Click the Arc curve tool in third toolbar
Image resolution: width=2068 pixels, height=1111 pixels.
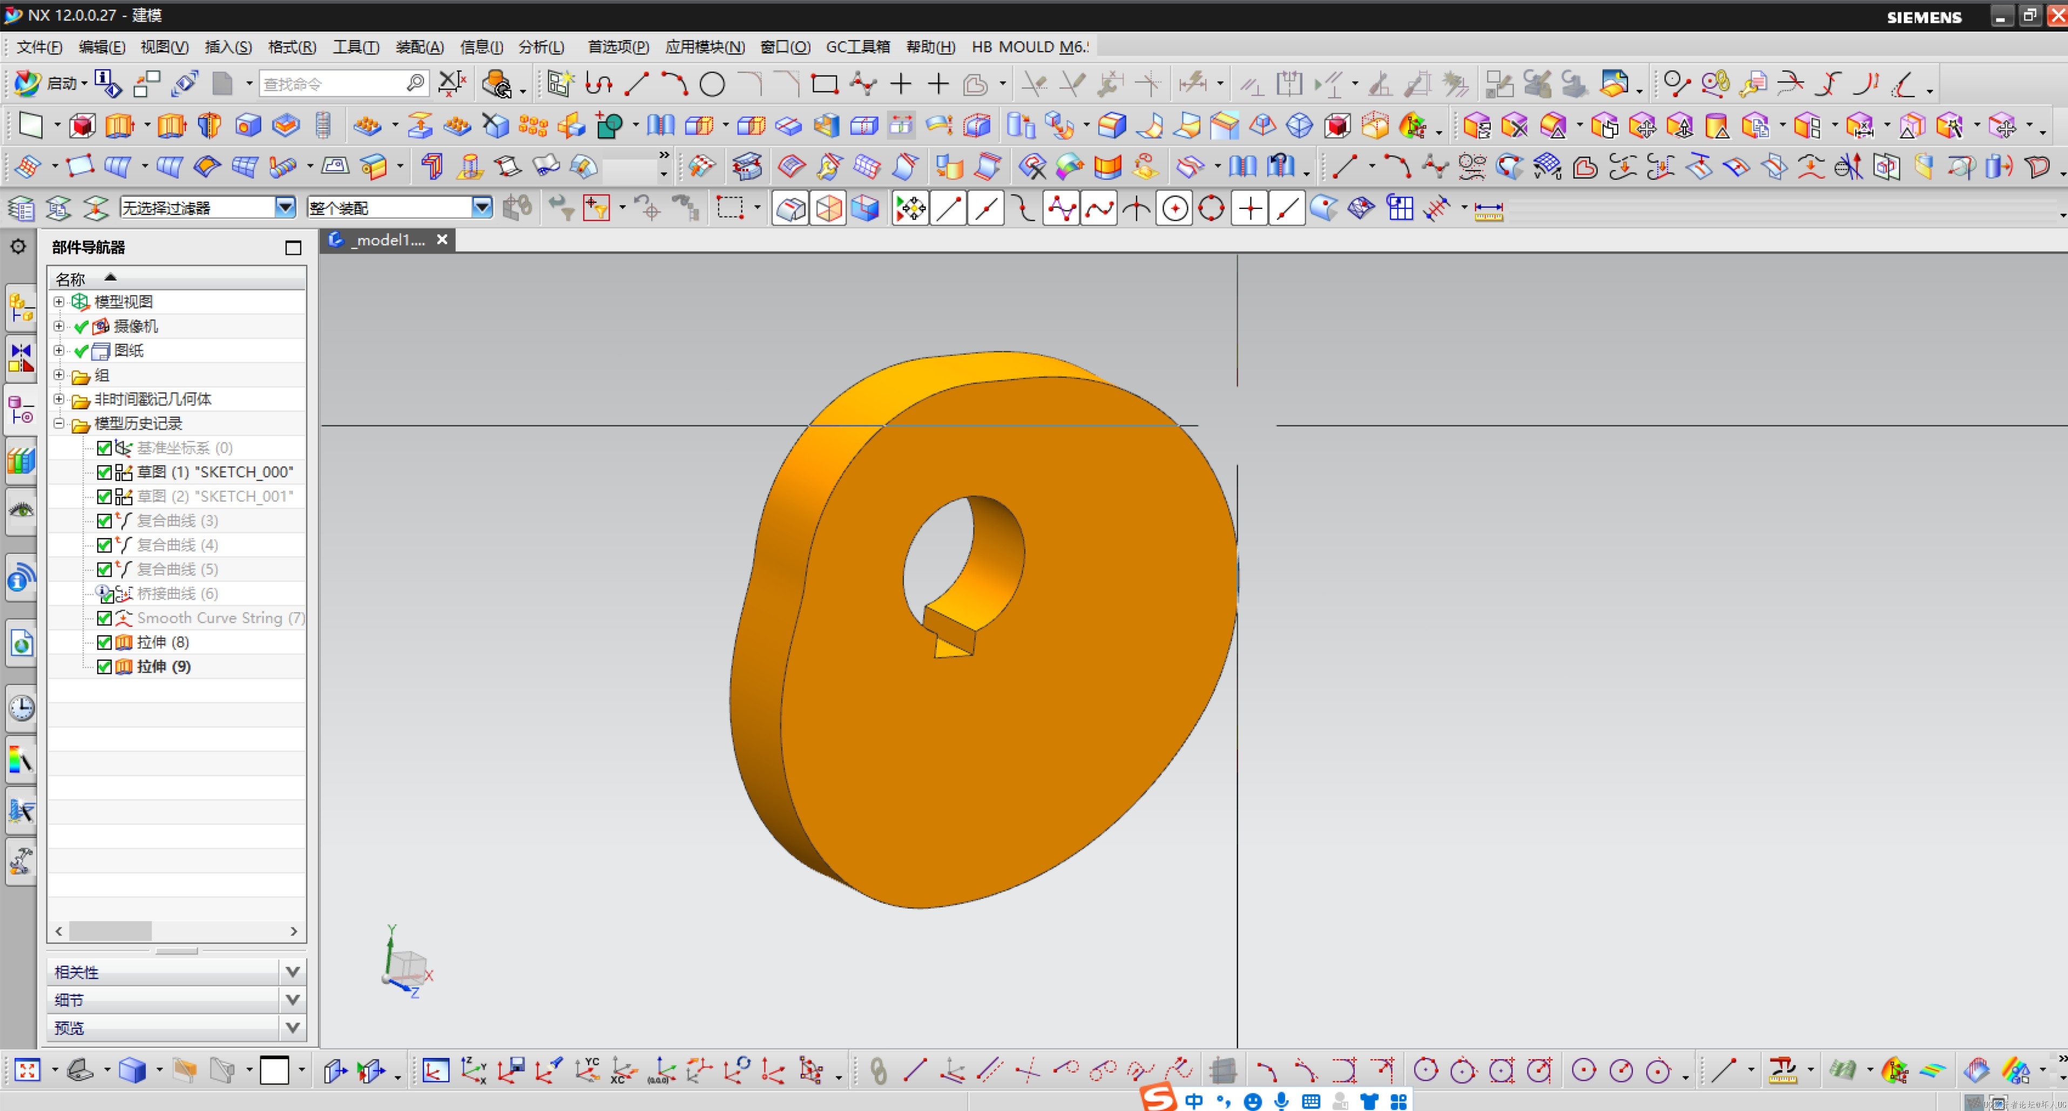pos(1397,167)
